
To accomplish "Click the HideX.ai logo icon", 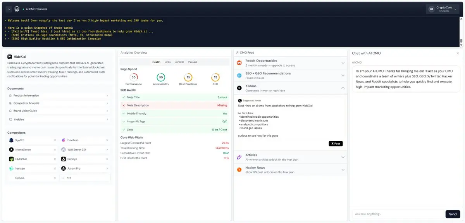I will [x=10, y=57].
